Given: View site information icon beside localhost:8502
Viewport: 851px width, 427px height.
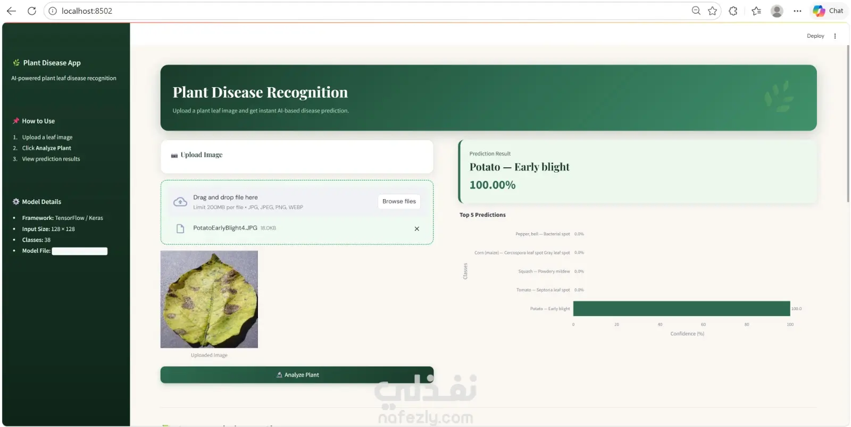Looking at the screenshot, I should click(53, 11).
